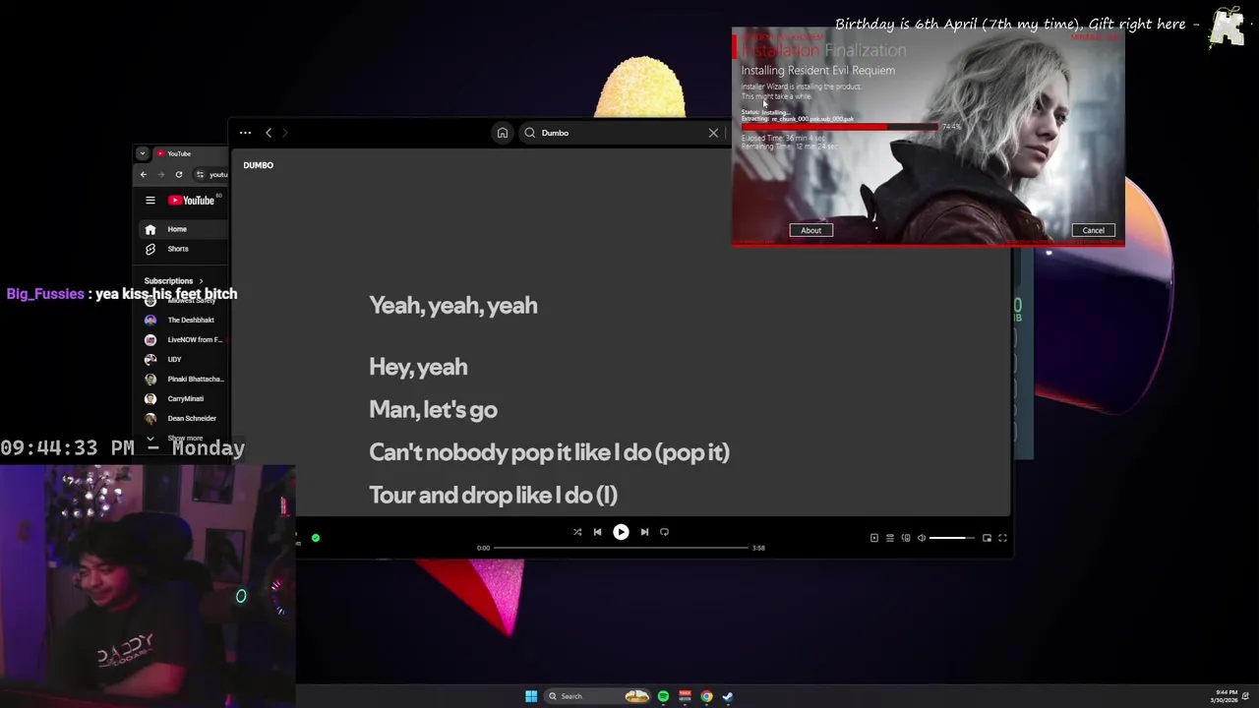Open the Spotify miniplayer
The width and height of the screenshot is (1259, 708).
click(987, 538)
